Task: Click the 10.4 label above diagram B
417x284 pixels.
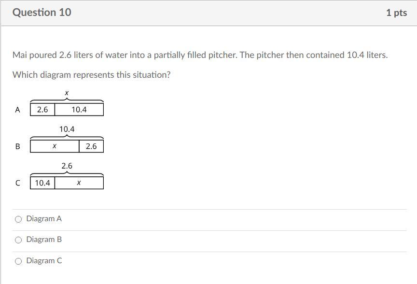Action: (67, 129)
